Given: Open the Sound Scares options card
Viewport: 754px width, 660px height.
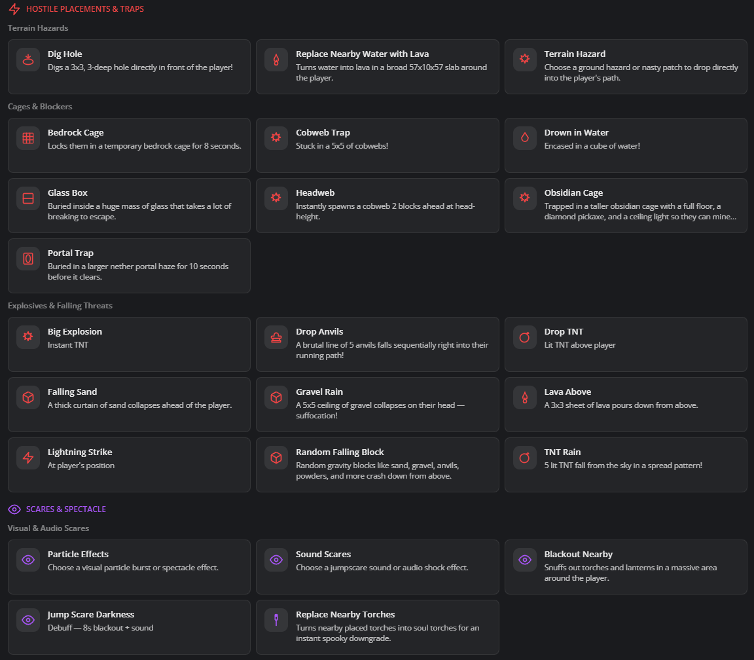Looking at the screenshot, I should pos(378,567).
